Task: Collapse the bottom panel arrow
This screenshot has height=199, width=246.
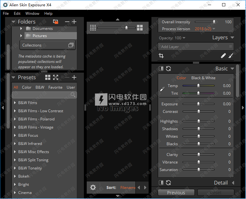Action: 118,196
